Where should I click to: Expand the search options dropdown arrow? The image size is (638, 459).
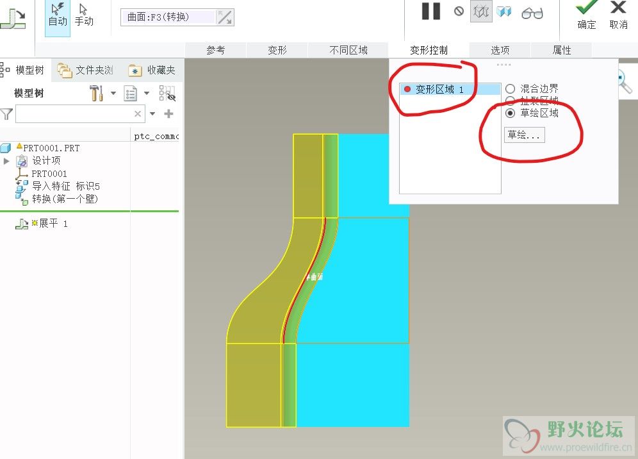(152, 114)
